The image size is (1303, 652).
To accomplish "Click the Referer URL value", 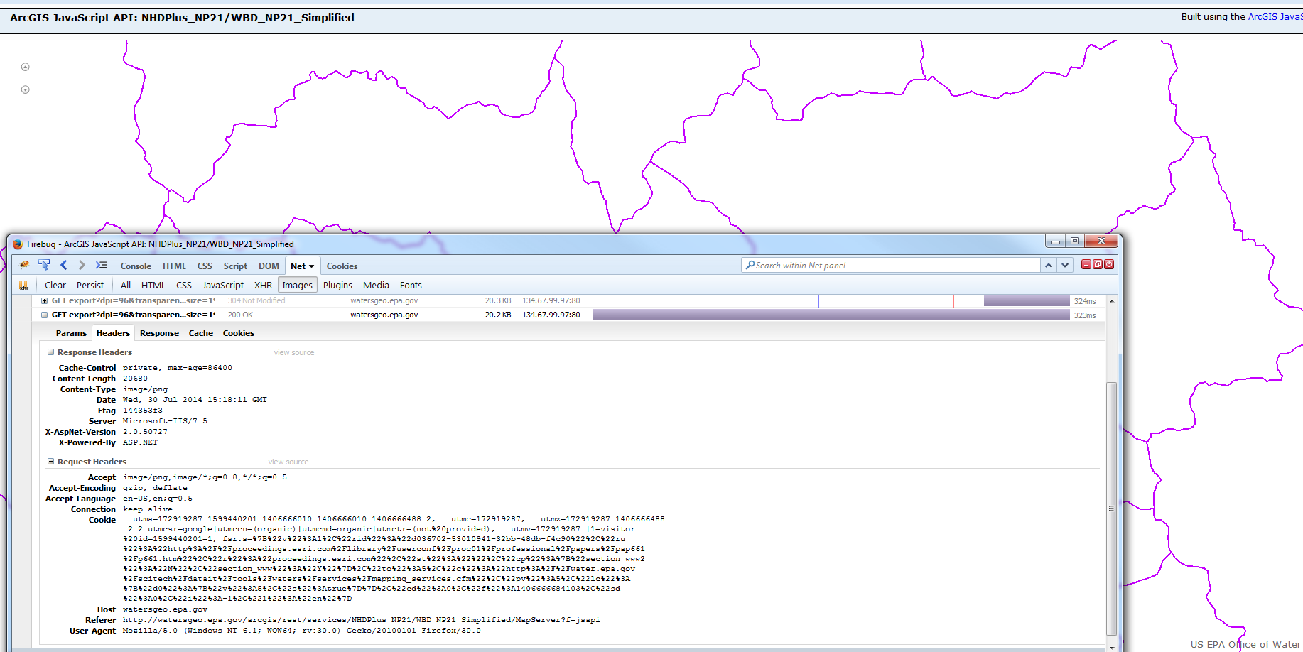I will [x=361, y=620].
